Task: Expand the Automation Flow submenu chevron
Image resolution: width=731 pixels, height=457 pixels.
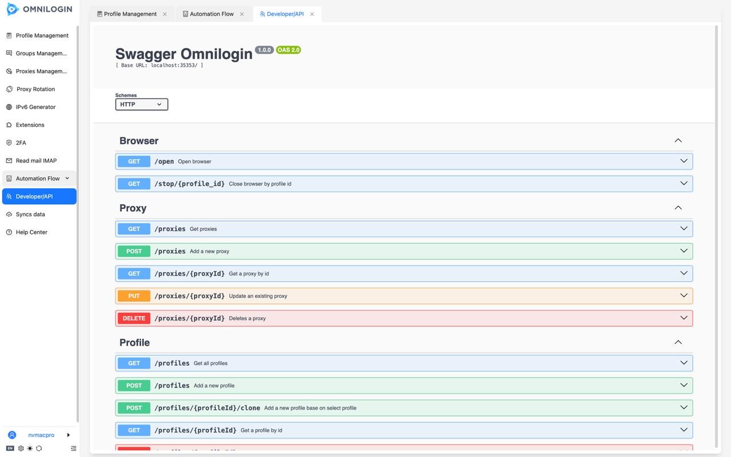Action: click(x=67, y=178)
